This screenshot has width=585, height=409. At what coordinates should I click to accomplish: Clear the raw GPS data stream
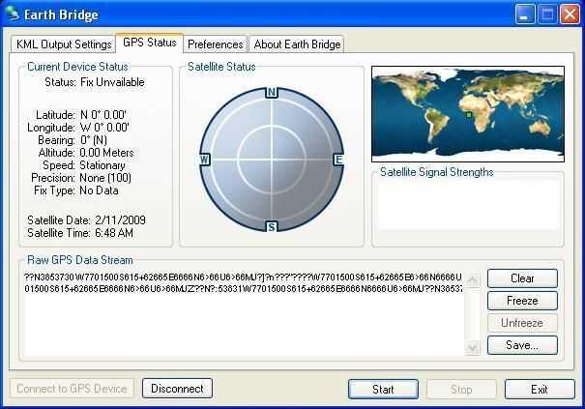click(x=522, y=278)
